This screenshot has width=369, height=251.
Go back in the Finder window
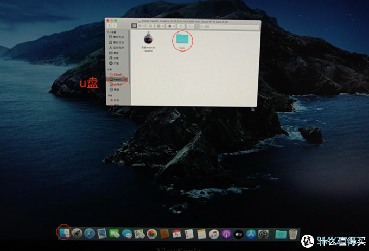pyautogui.click(x=109, y=25)
